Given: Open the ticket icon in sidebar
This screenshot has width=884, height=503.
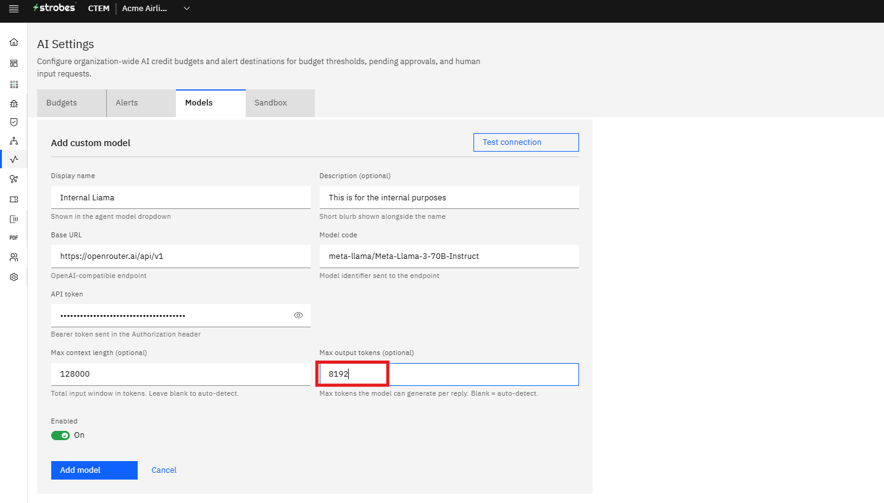Looking at the screenshot, I should pos(14,199).
